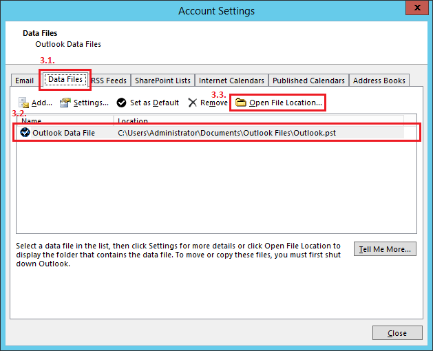Click the Set as Default checkmark icon
Screen dimensions: 433x351
coord(121,103)
